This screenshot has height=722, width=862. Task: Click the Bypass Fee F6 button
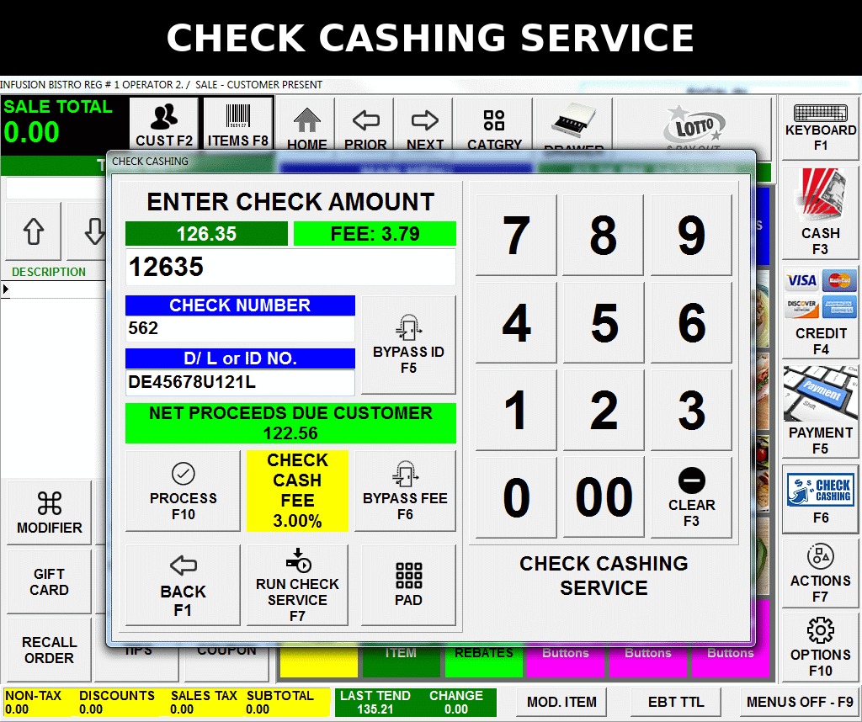(x=405, y=491)
